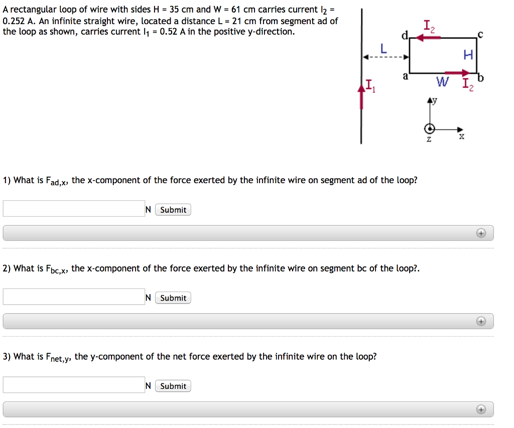This screenshot has height=428, width=514.
Task: Expand the gray bar below Fbc,x question
Action: [x=248, y=321]
